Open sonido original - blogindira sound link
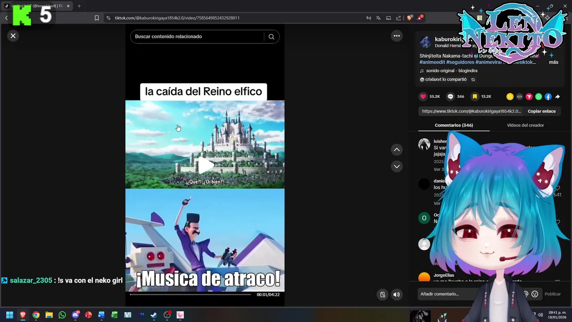The height and width of the screenshot is (322, 572). [451, 71]
